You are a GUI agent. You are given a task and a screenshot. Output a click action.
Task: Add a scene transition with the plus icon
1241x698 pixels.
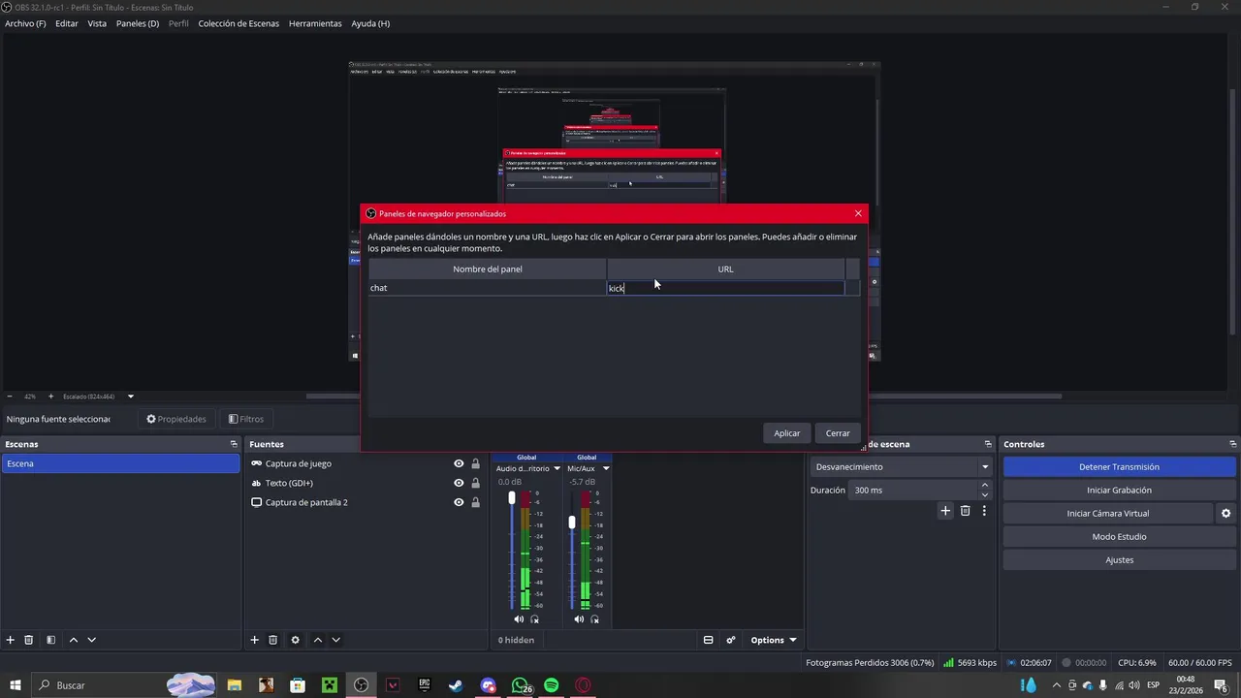(x=945, y=511)
